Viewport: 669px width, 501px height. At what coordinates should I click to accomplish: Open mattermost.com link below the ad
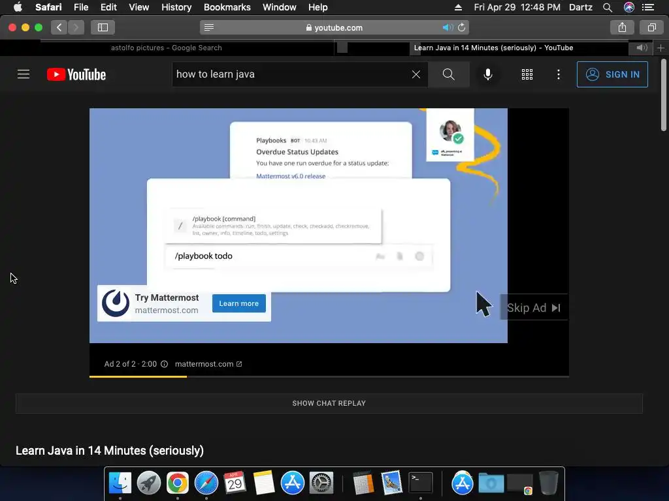point(208,364)
